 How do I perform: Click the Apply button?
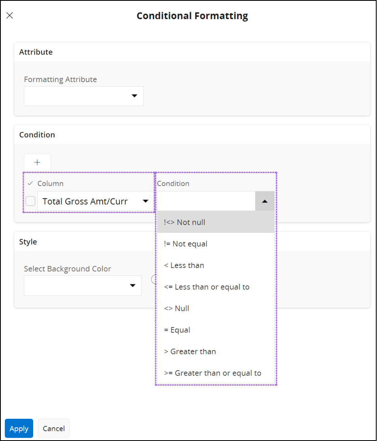pos(19,428)
